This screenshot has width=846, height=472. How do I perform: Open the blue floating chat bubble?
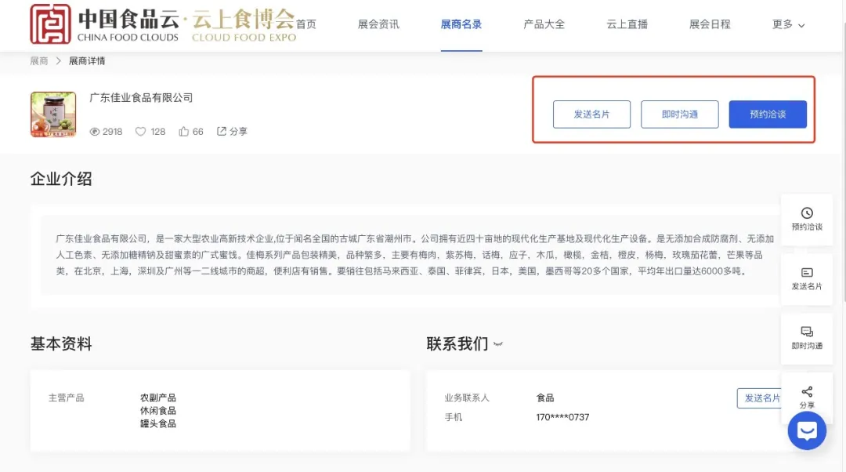tap(807, 430)
